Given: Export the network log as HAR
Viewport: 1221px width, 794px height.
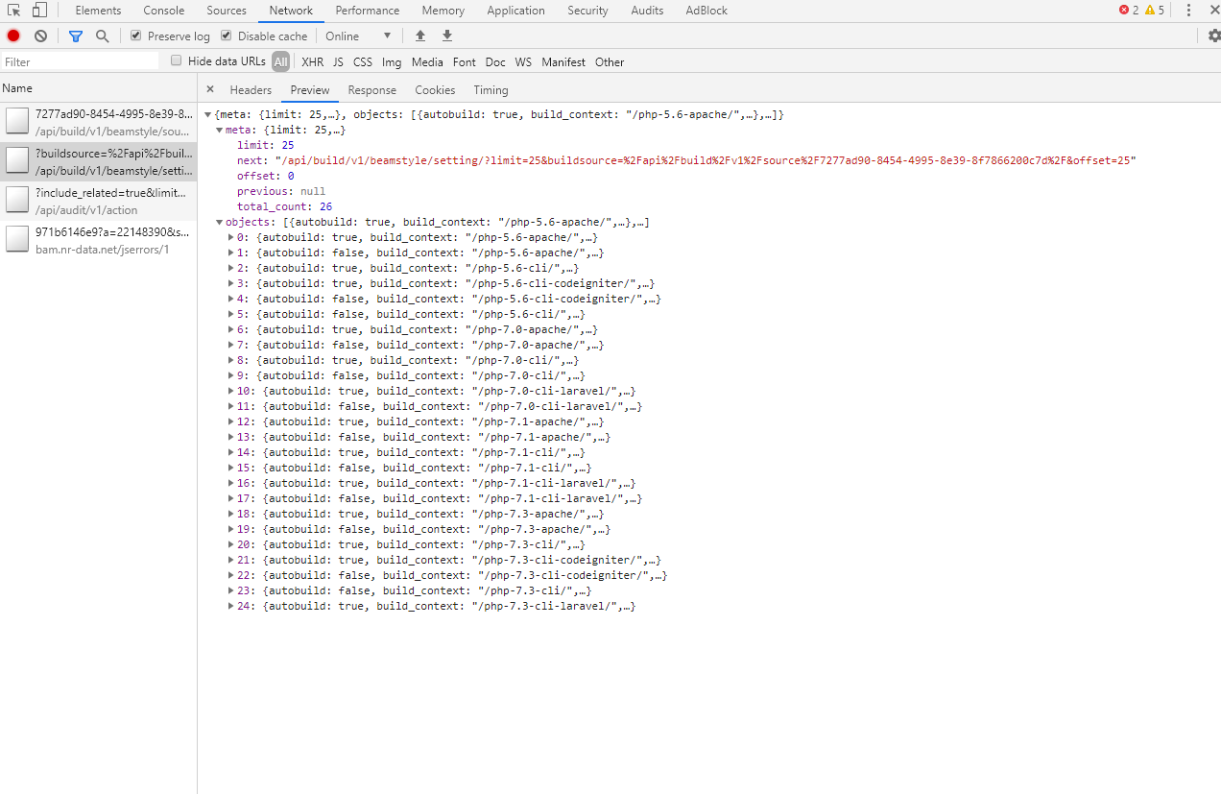Looking at the screenshot, I should coord(446,35).
